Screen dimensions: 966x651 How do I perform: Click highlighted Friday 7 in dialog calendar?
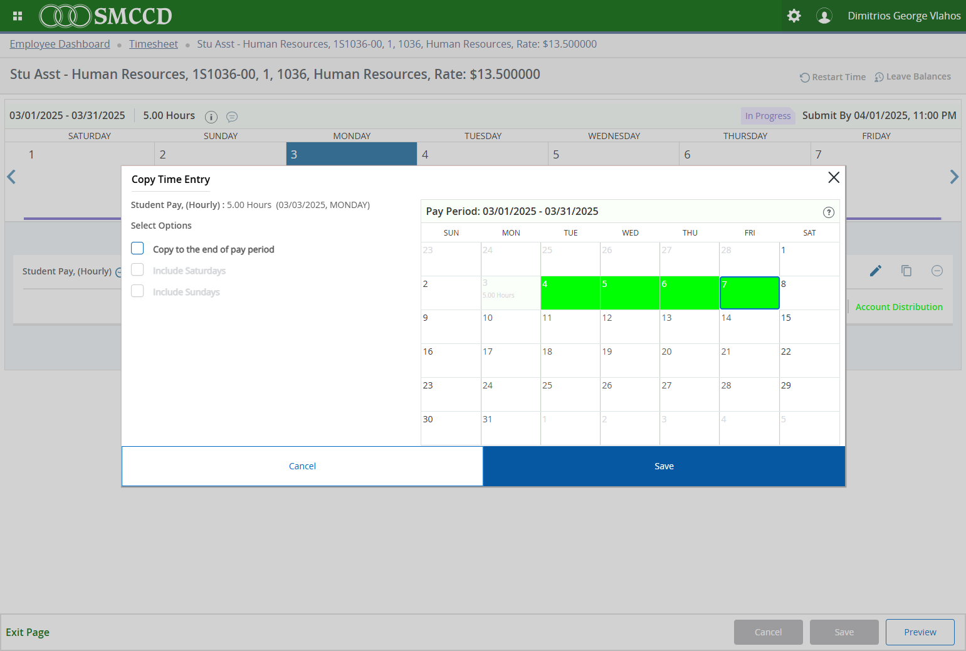tap(750, 293)
